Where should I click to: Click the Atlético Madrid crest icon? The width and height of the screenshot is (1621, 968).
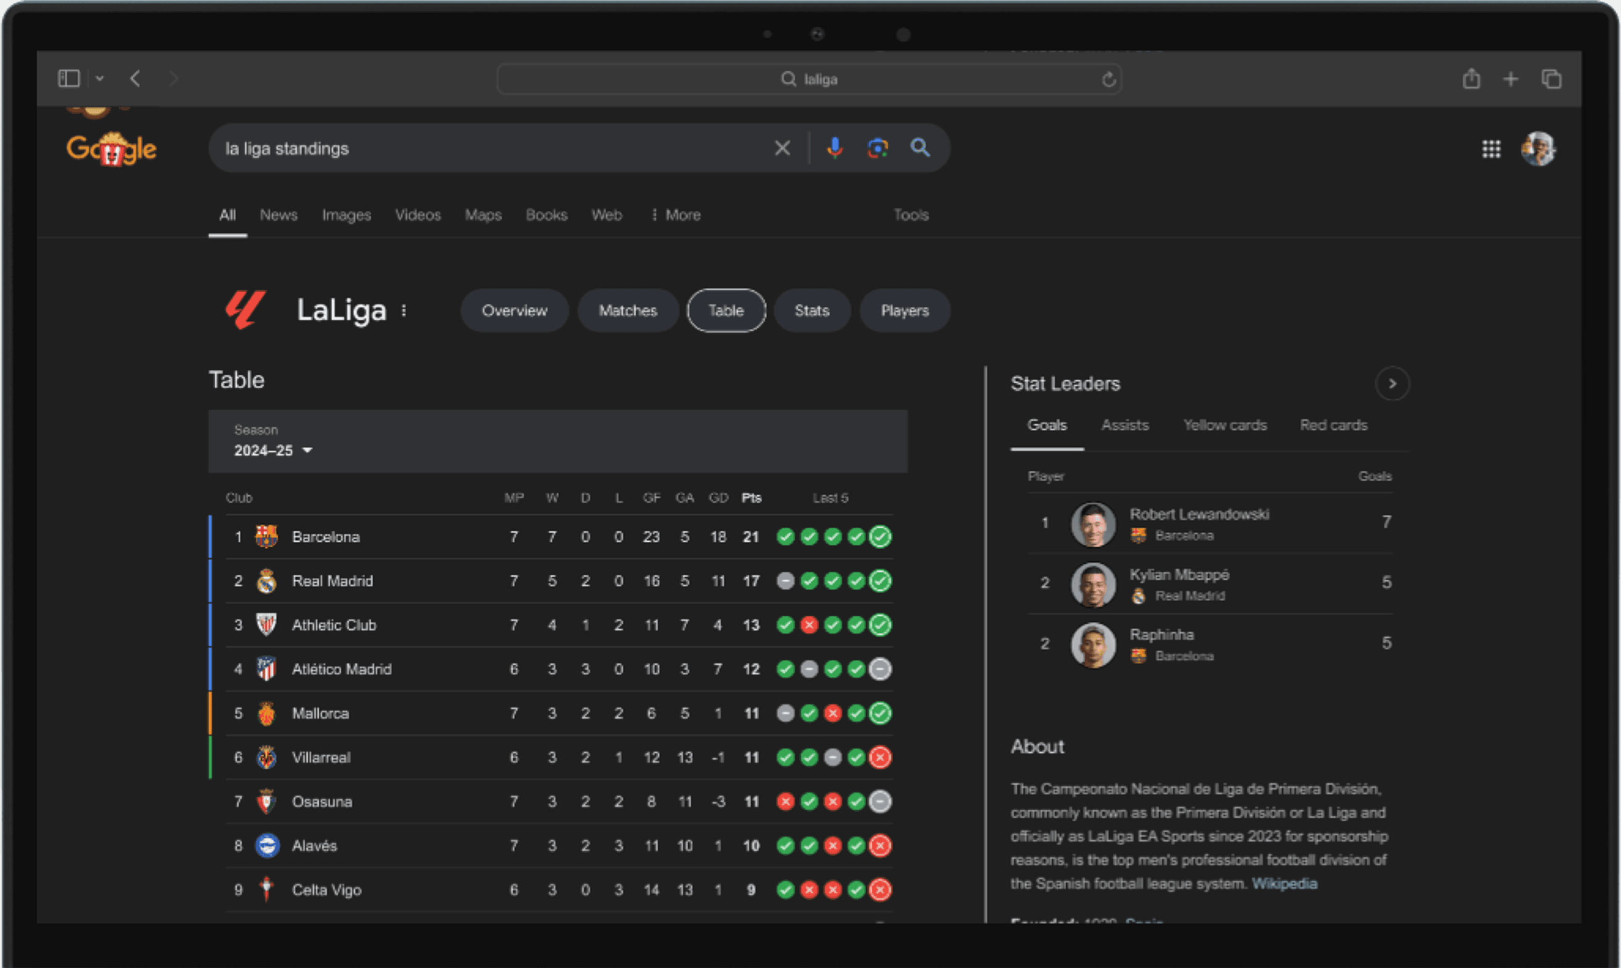[266, 669]
